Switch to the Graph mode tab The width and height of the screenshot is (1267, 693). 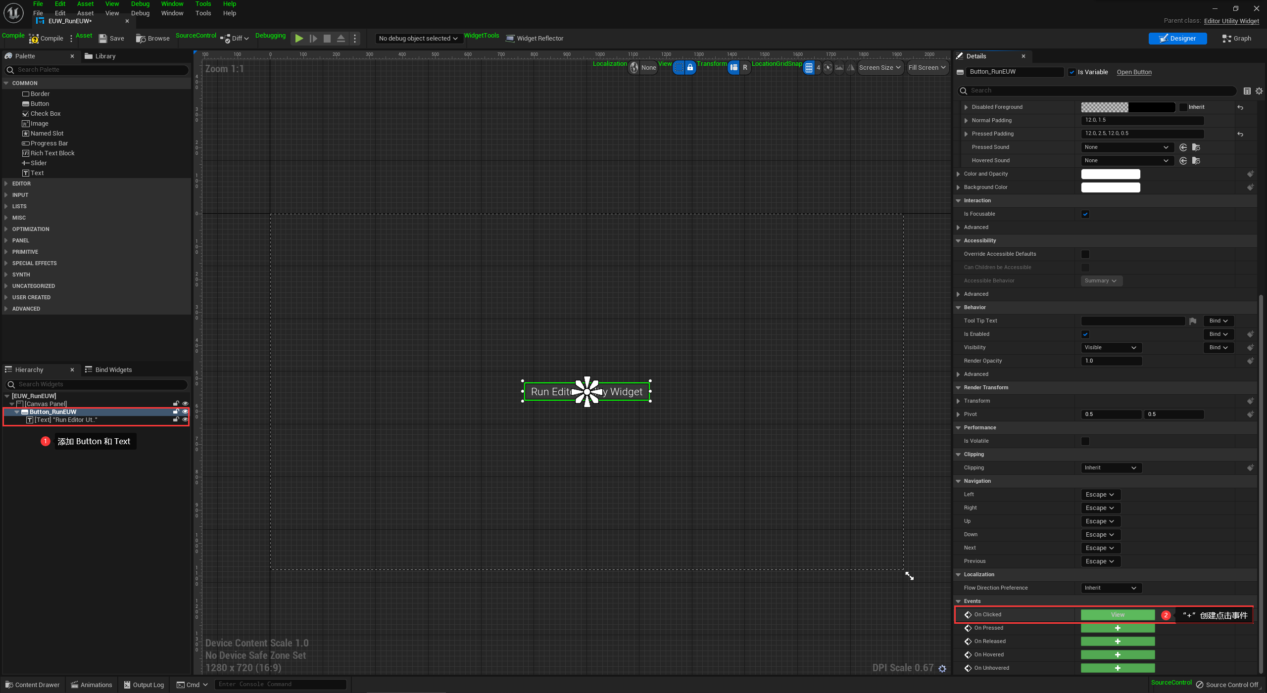coord(1237,39)
